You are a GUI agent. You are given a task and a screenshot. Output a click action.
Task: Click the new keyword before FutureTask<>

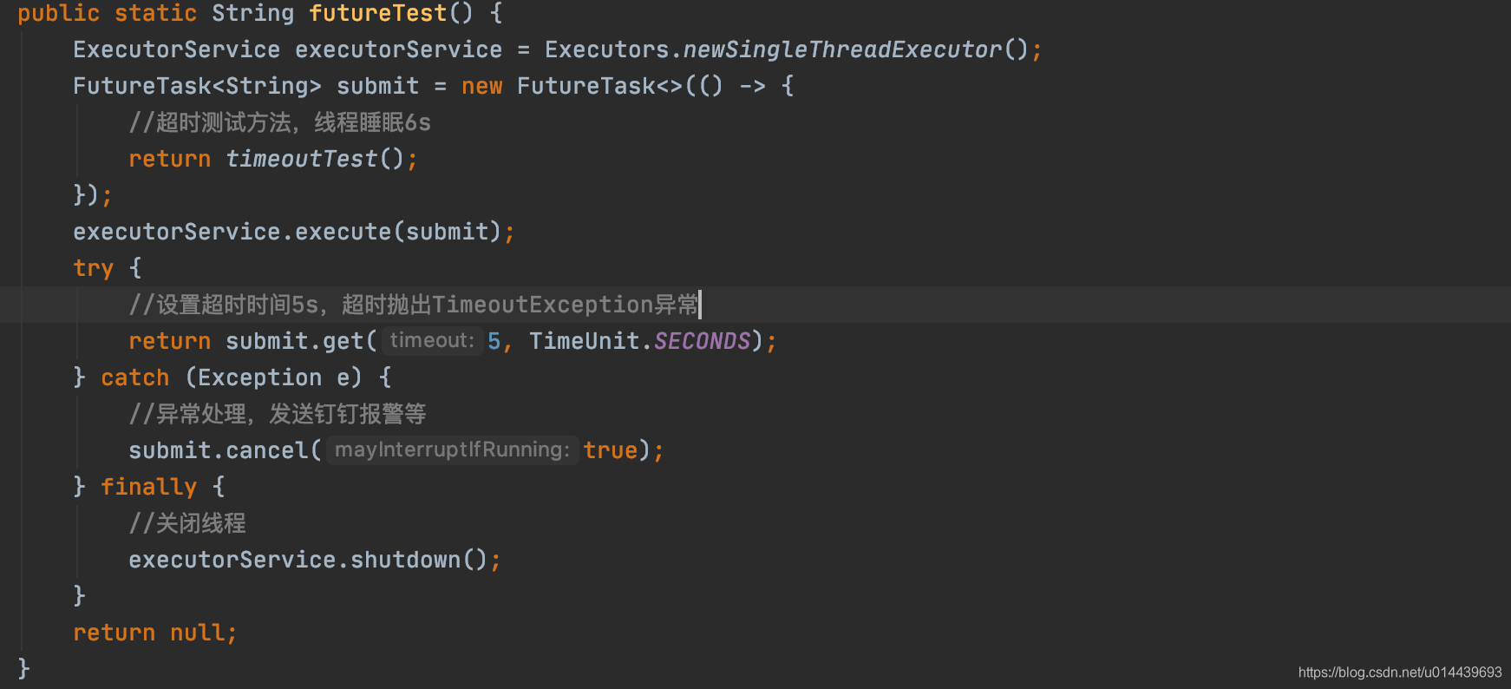coord(481,86)
